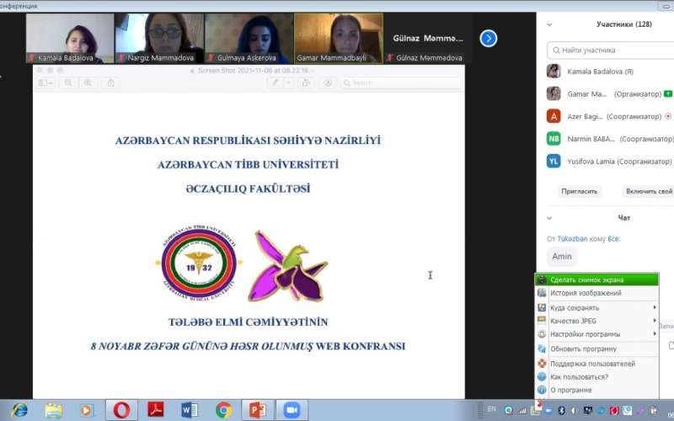The width and height of the screenshot is (674, 421).
Task: Open История изображений menu entry
Action: [x=597, y=293]
